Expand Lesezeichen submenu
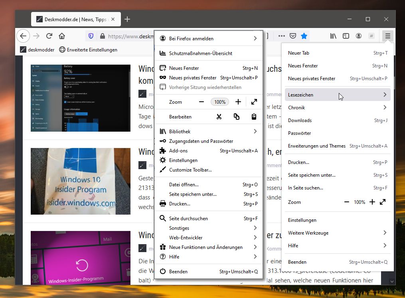405x298 pixels. point(338,95)
